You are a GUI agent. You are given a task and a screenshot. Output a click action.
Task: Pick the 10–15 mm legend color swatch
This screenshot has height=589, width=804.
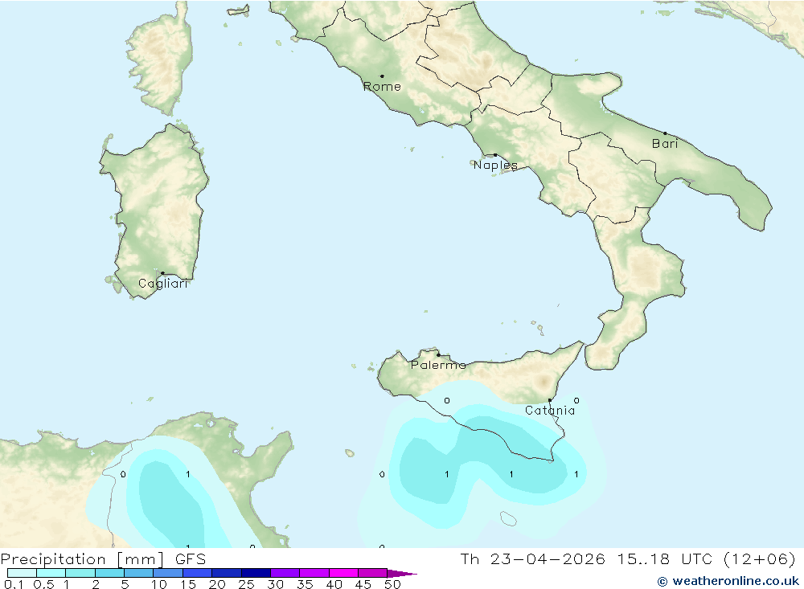tap(168, 573)
